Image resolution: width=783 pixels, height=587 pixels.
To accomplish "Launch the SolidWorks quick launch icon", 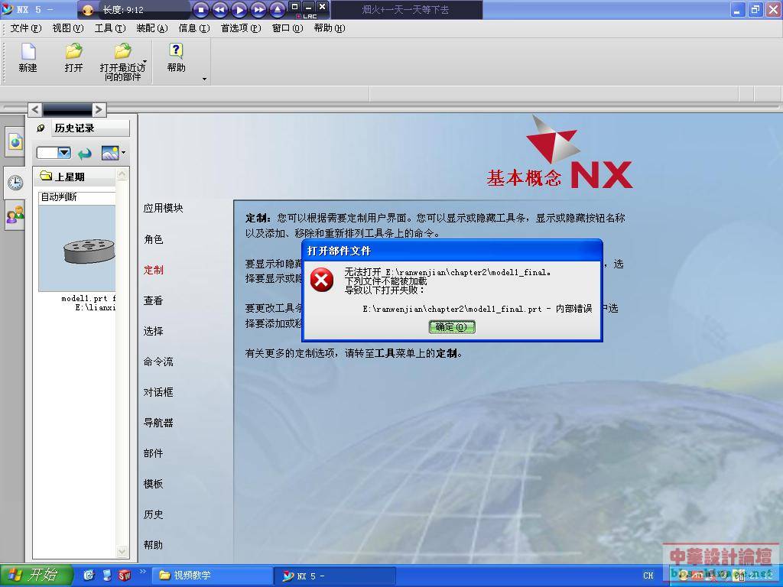I will point(125,576).
